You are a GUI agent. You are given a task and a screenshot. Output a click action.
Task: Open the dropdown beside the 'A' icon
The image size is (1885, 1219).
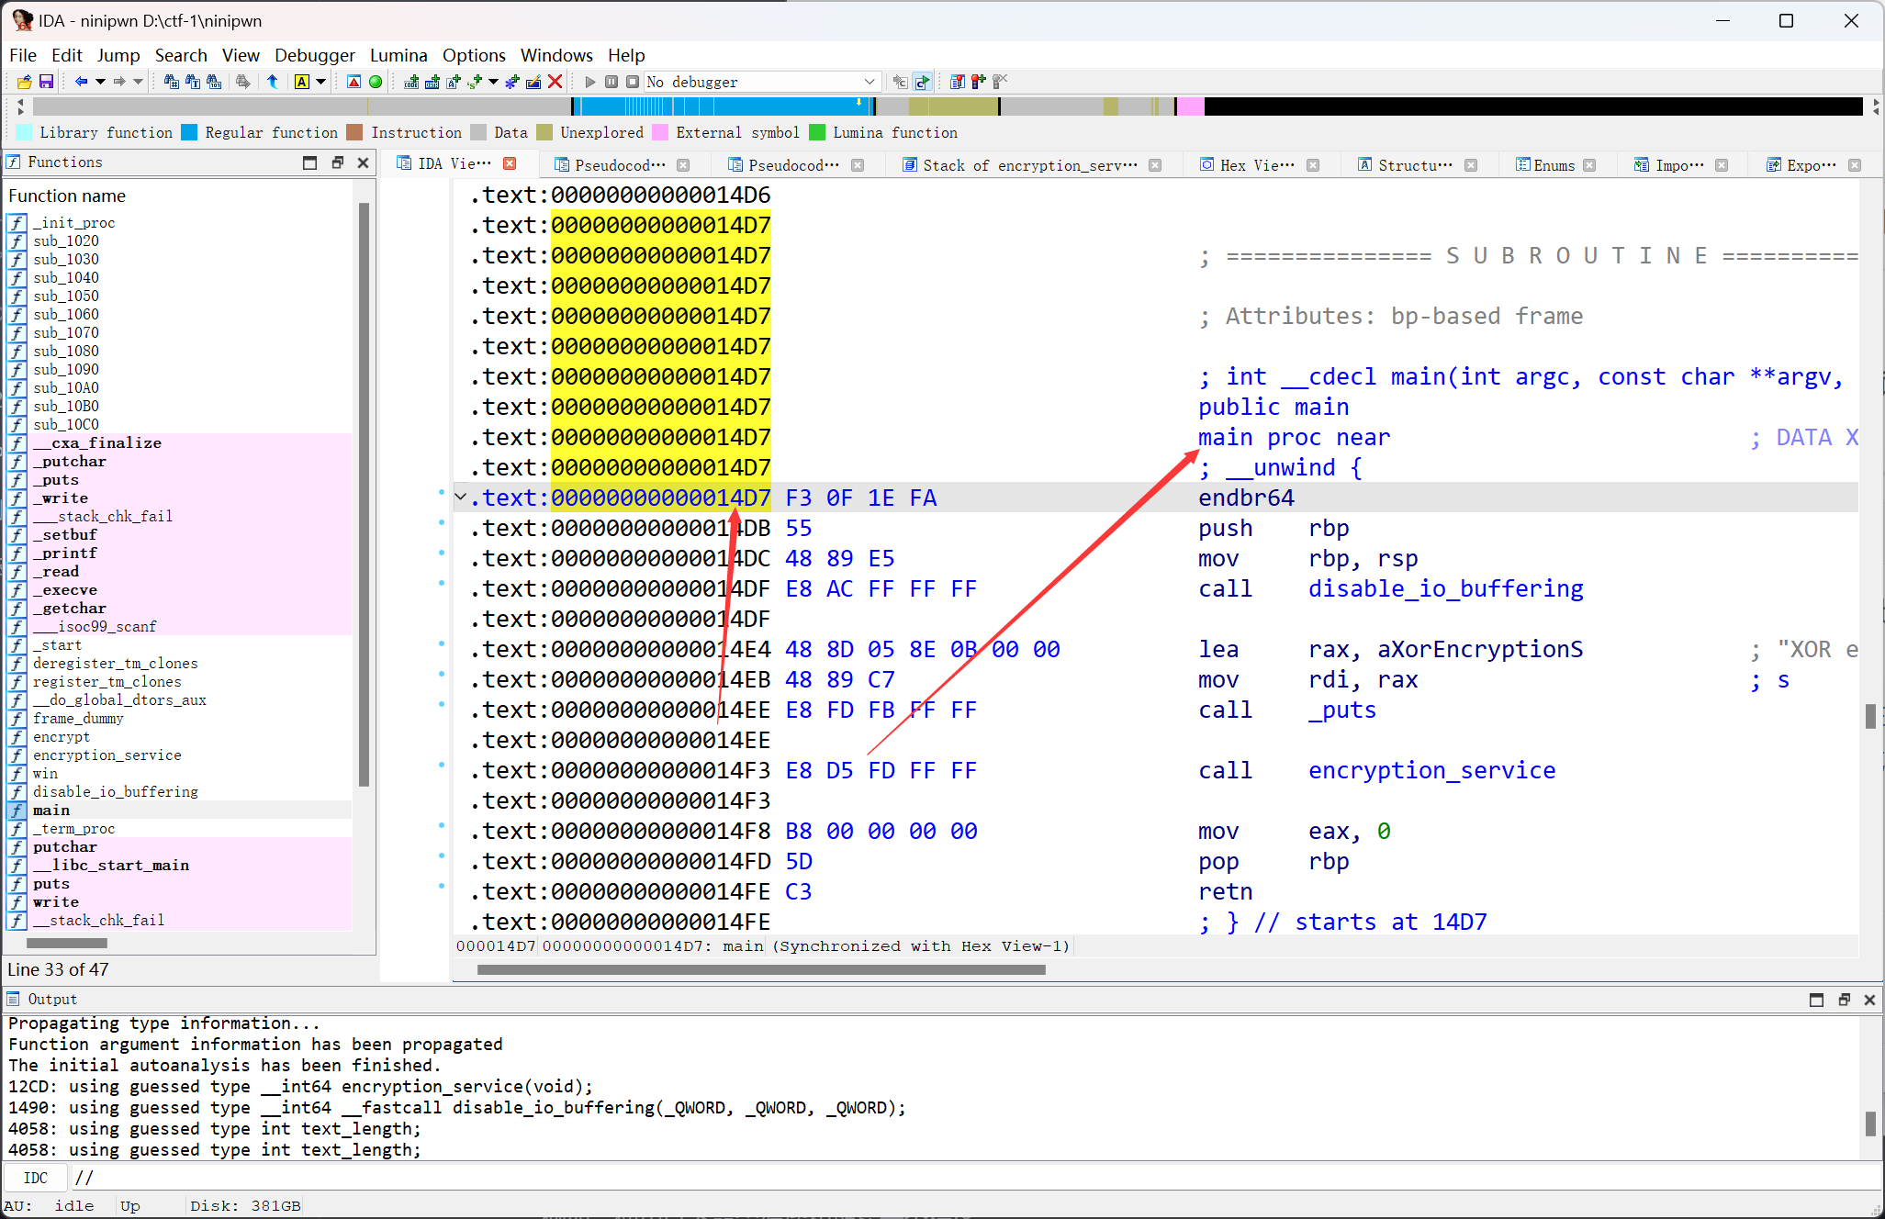click(320, 82)
